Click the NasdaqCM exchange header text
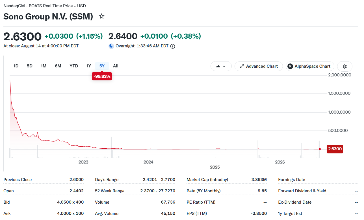Screen dimensions: 364x220 [x=45, y=6]
